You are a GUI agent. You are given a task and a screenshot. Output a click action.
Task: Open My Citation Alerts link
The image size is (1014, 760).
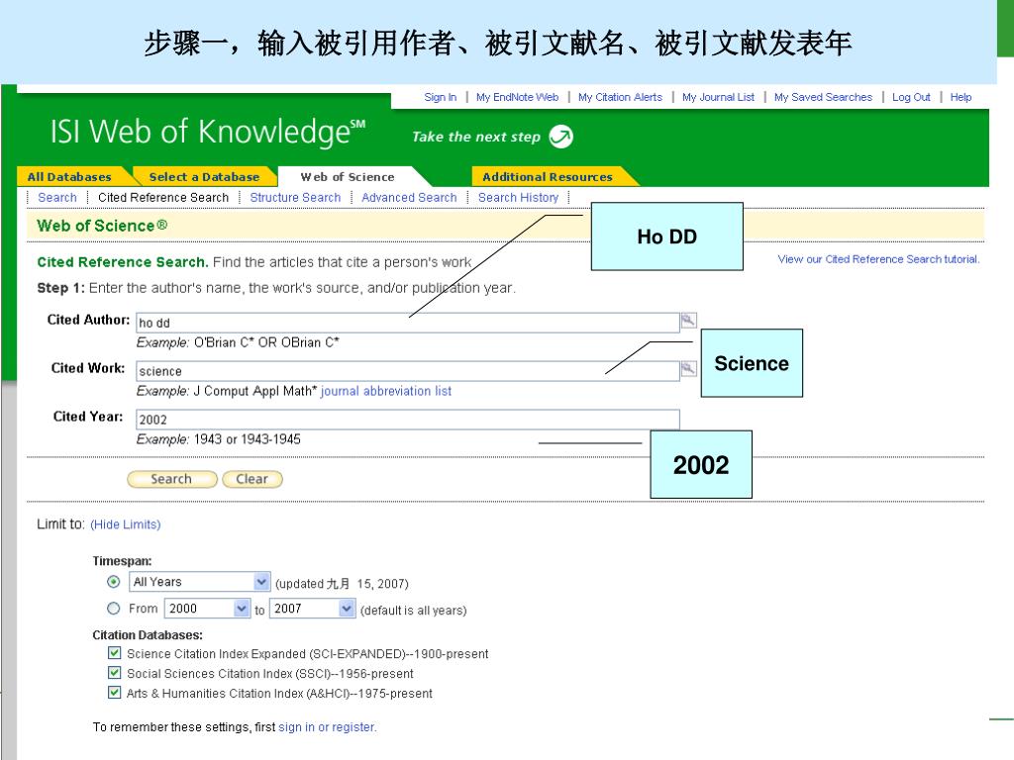620,97
